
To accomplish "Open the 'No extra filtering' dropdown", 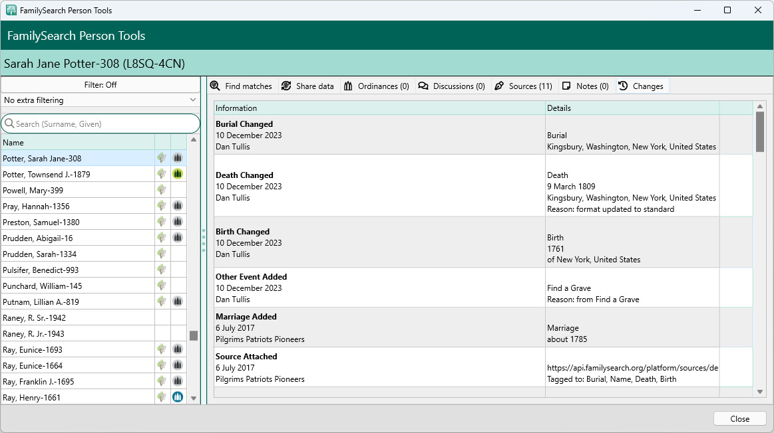I will [x=100, y=100].
